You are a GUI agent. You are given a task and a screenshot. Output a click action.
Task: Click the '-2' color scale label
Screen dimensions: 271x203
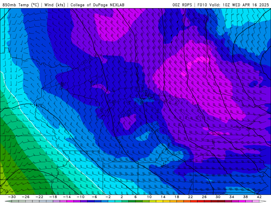click(x=108, y=197)
